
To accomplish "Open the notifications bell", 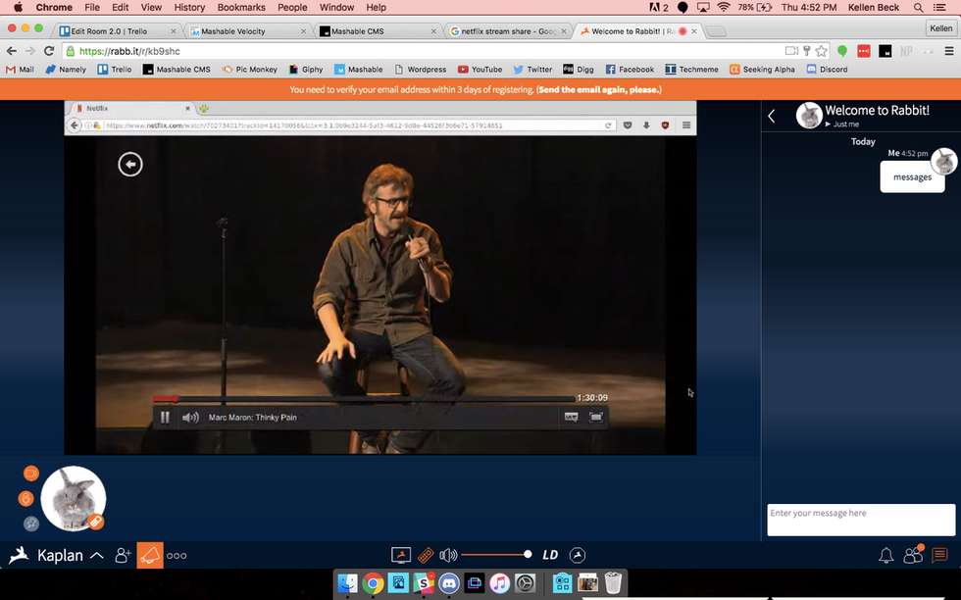I will coord(885,556).
